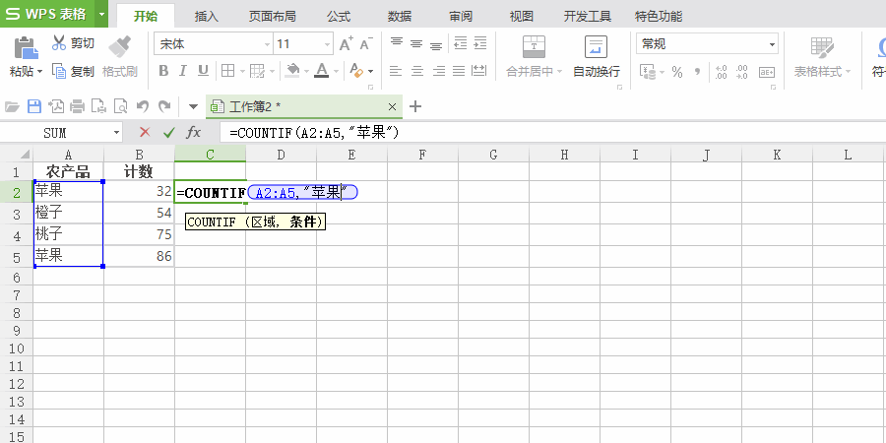Switch to the 审阅 (Review) tab
Image resolution: width=886 pixels, height=443 pixels.
coord(461,17)
